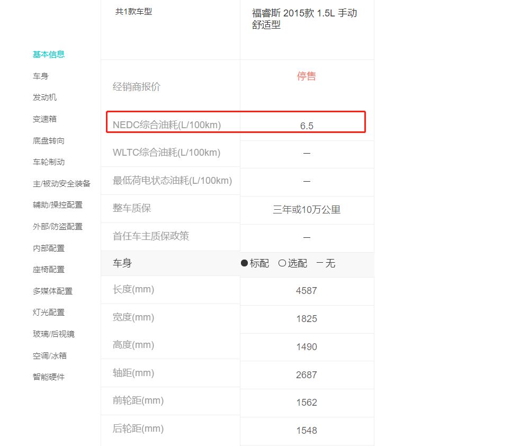The height and width of the screenshot is (446, 511).
Task: Jump to 座椅配置 section
Action: 49,270
